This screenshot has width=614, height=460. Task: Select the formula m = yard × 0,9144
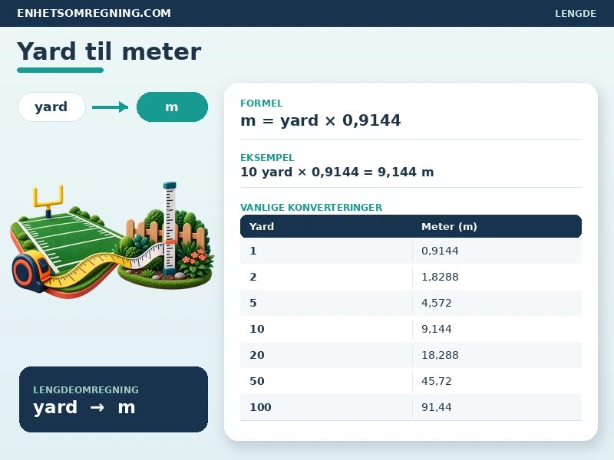point(320,120)
